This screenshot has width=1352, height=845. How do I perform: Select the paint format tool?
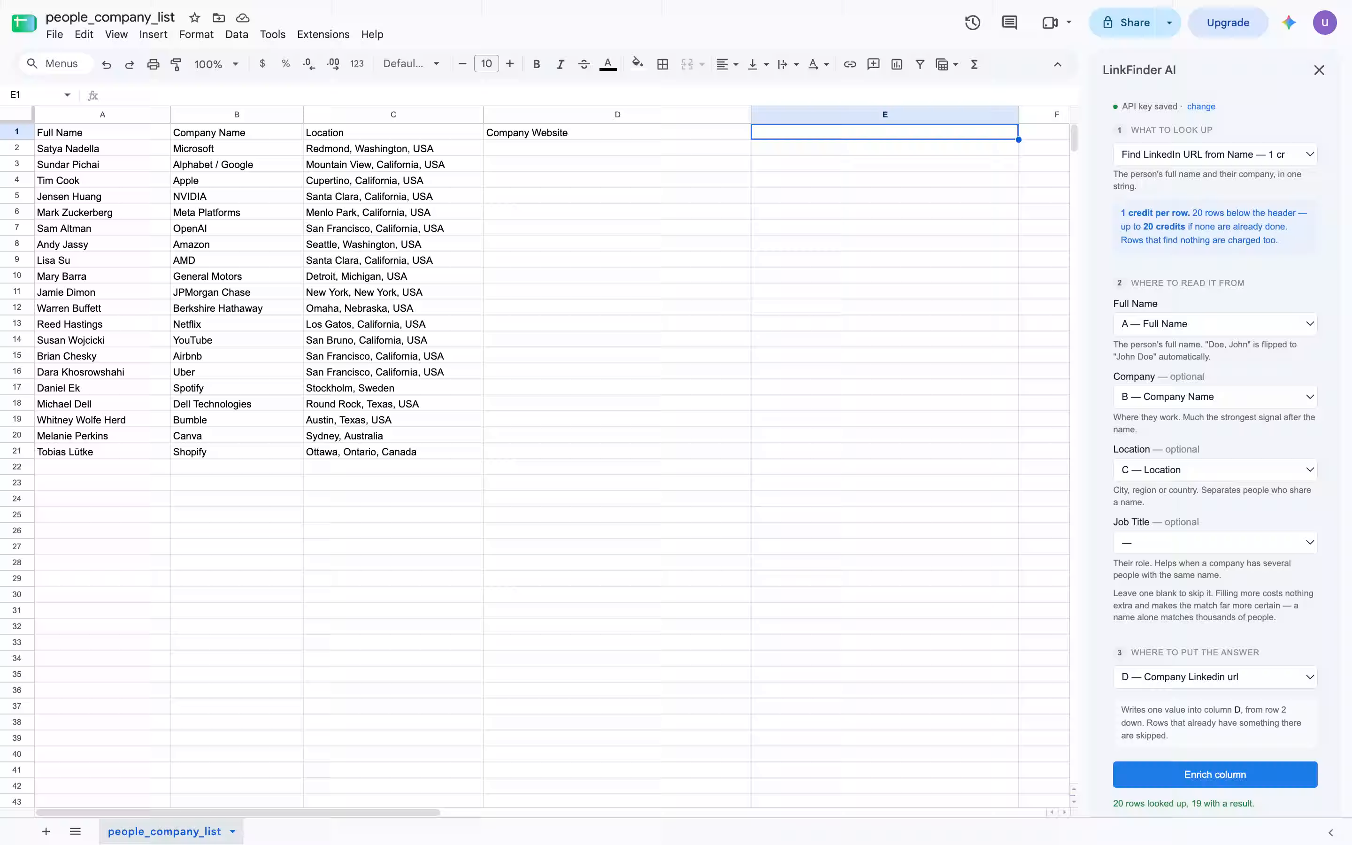pyautogui.click(x=176, y=64)
